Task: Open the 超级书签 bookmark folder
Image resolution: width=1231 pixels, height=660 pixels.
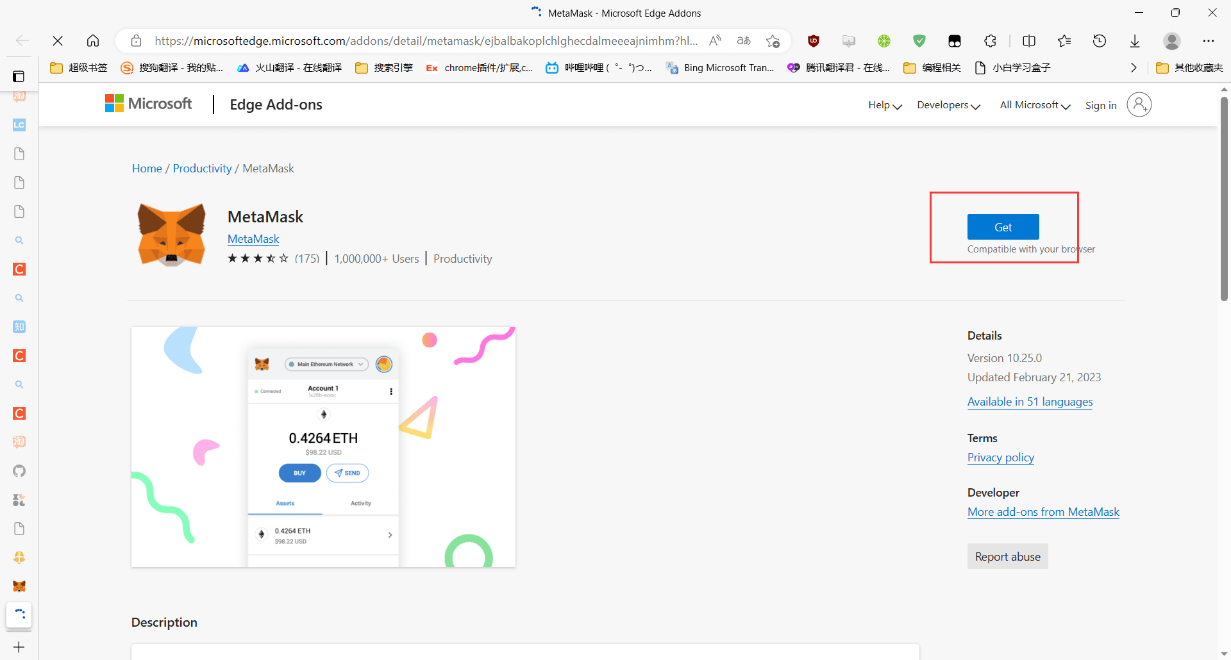Action: pos(79,68)
